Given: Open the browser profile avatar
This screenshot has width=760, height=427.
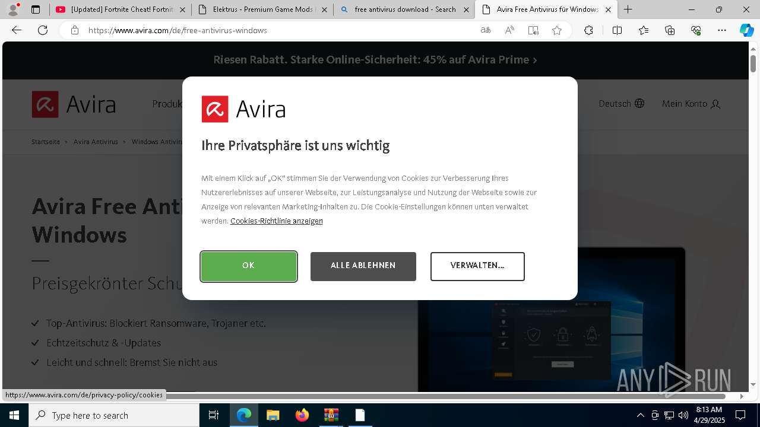Looking at the screenshot, I should (12, 9).
